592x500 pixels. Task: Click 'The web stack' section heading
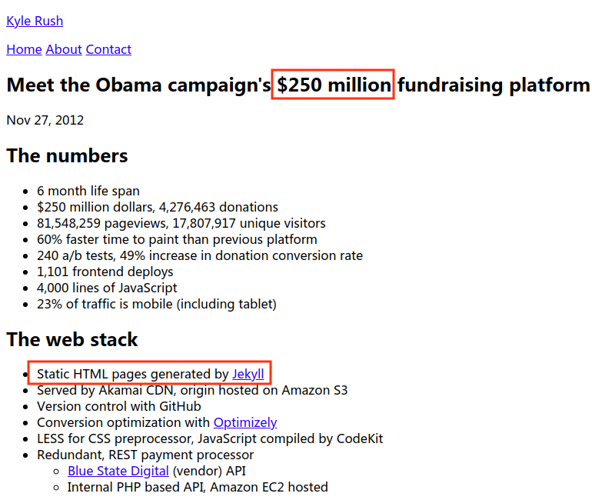tap(72, 339)
